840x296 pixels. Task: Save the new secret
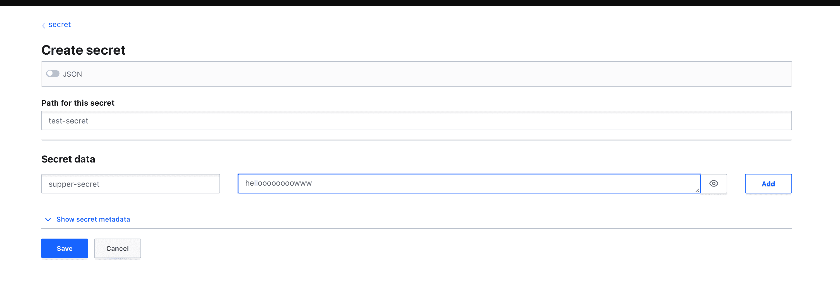(65, 248)
